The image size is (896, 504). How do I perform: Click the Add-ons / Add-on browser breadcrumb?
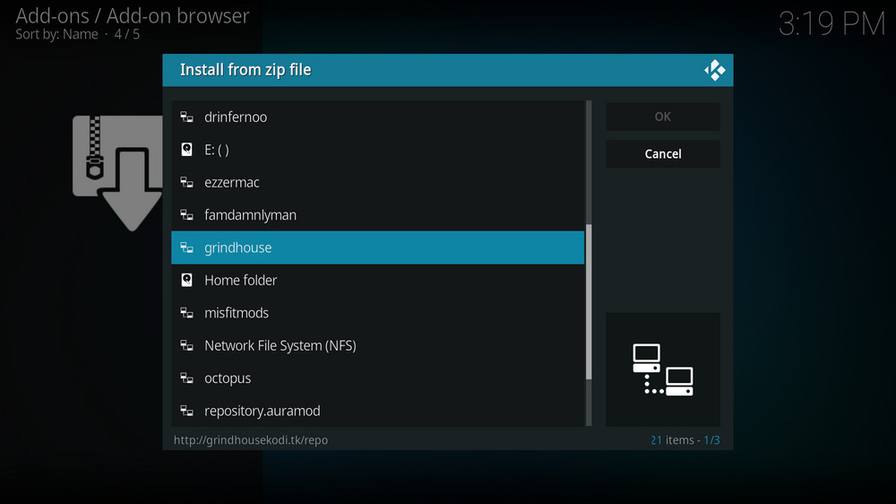pyautogui.click(x=133, y=16)
